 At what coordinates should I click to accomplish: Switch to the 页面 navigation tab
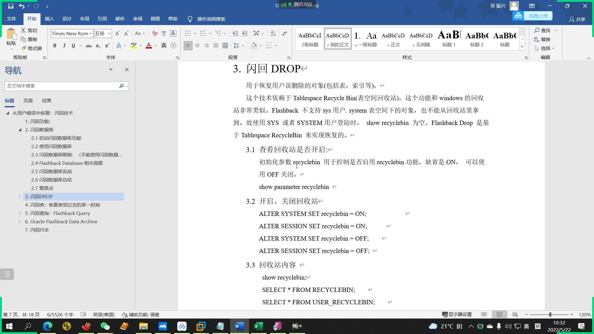point(28,101)
